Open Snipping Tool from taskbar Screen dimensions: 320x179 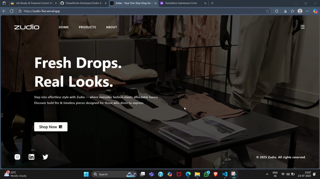tap(234, 174)
